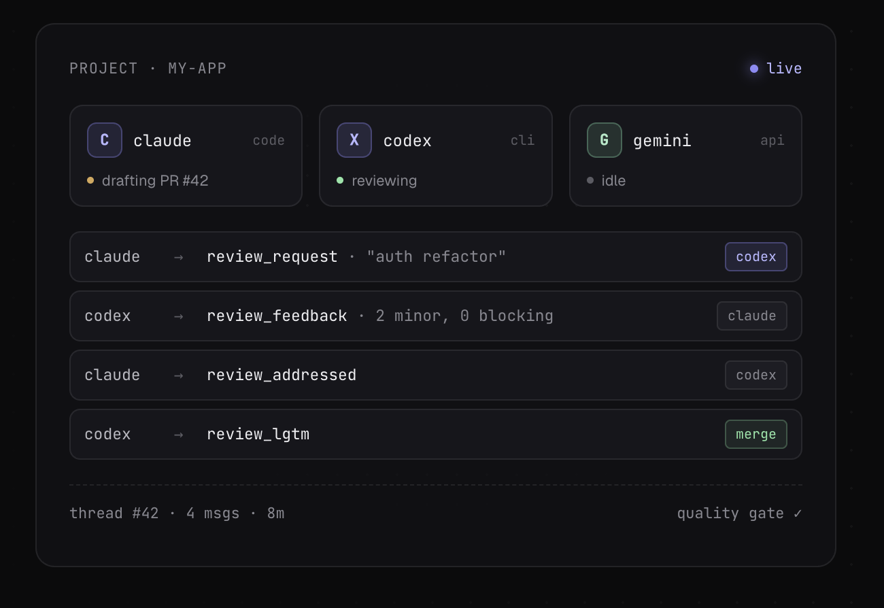Click the "review_lgtm" message type

[258, 435]
